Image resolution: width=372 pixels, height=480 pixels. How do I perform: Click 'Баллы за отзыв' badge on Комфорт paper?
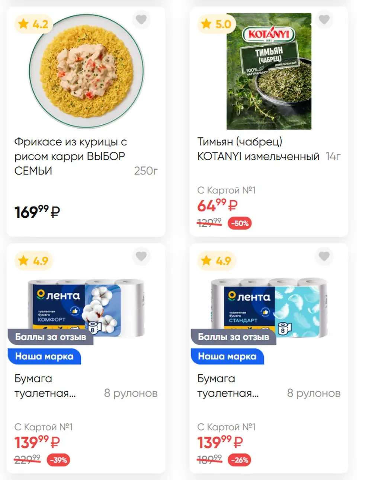pyautogui.click(x=51, y=337)
